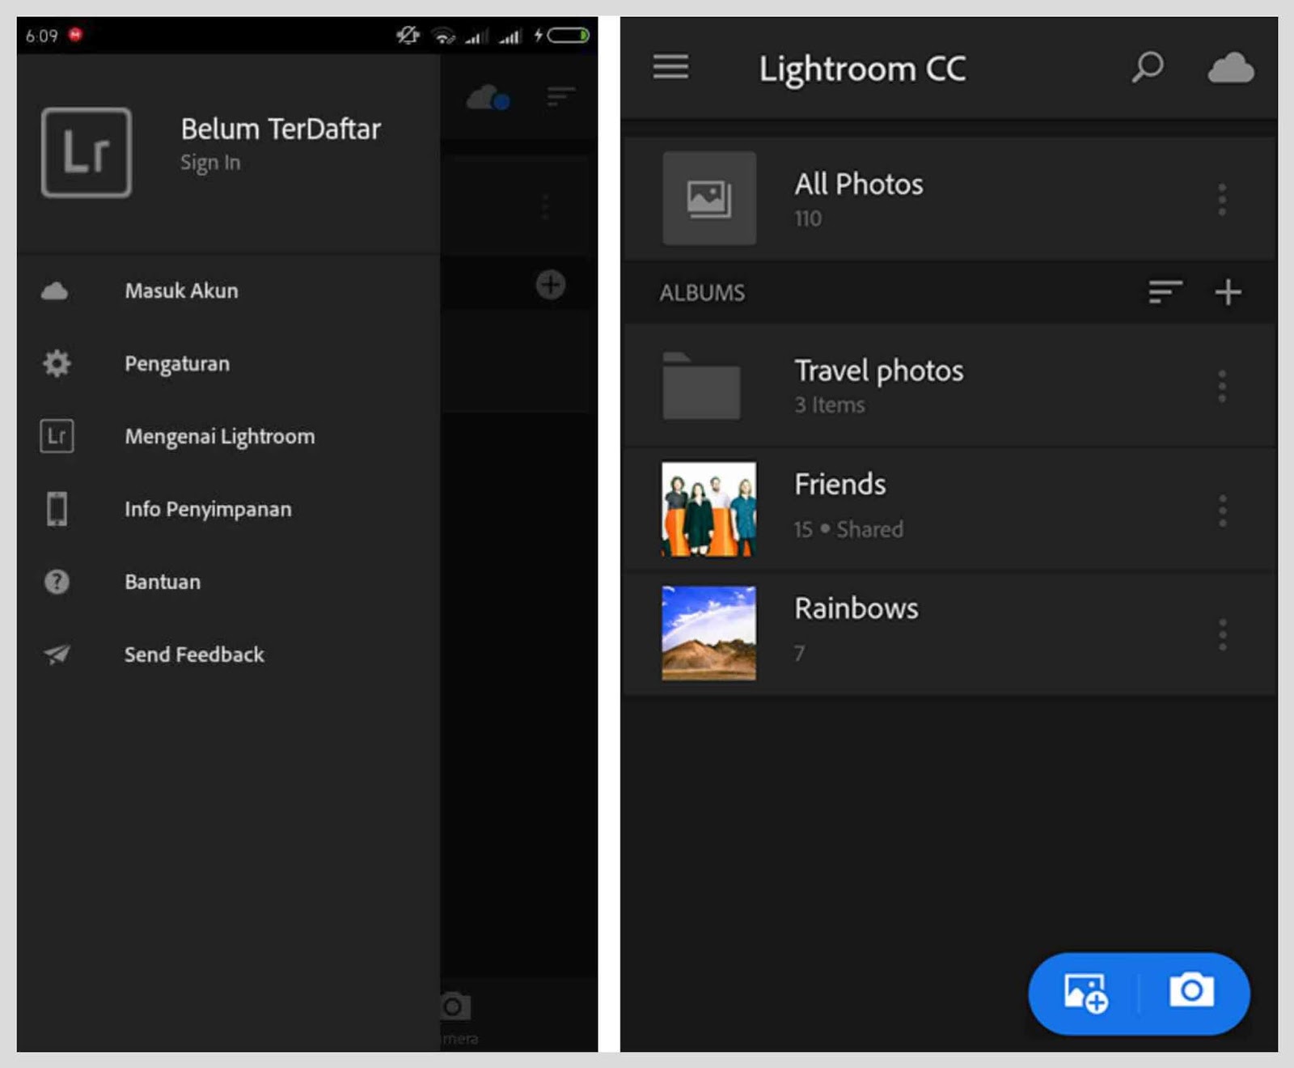This screenshot has width=1294, height=1068.
Task: Select the Masuk Akun menu item
Action: click(228, 290)
